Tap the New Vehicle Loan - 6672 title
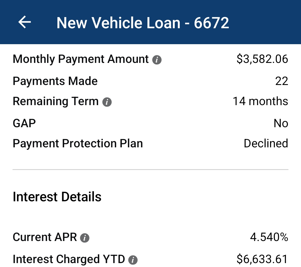 (143, 23)
